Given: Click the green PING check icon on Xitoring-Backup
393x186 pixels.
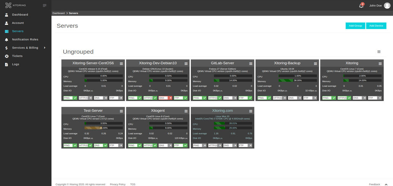Looking at the screenshot, I should 269,98.
